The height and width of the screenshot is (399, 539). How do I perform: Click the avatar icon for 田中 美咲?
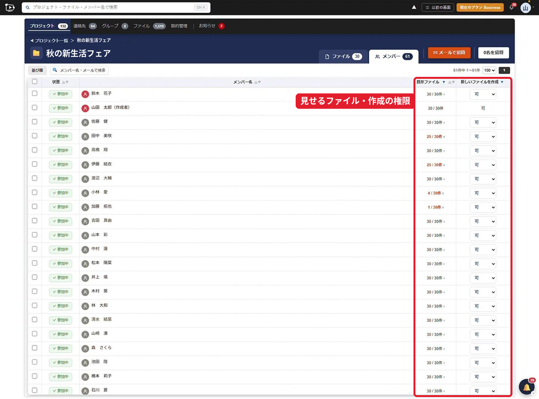pos(85,136)
